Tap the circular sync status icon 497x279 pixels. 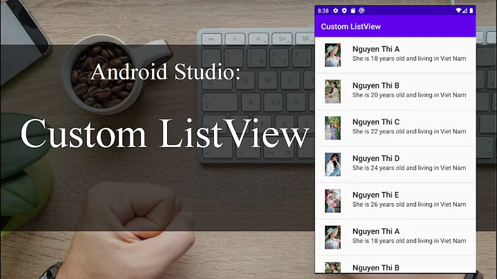[x=362, y=10]
